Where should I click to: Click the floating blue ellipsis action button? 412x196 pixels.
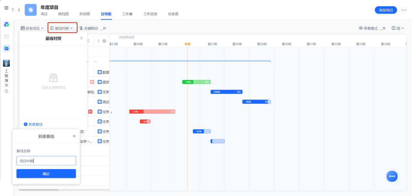point(392,176)
